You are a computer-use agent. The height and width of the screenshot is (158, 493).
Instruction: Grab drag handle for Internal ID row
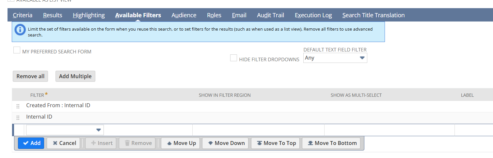coord(18,118)
